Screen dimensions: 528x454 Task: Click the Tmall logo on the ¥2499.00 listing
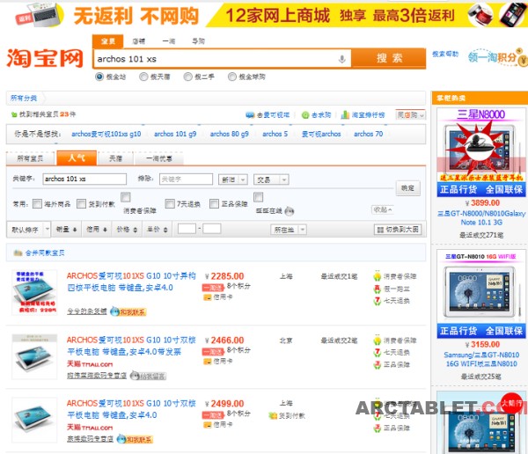pos(90,428)
